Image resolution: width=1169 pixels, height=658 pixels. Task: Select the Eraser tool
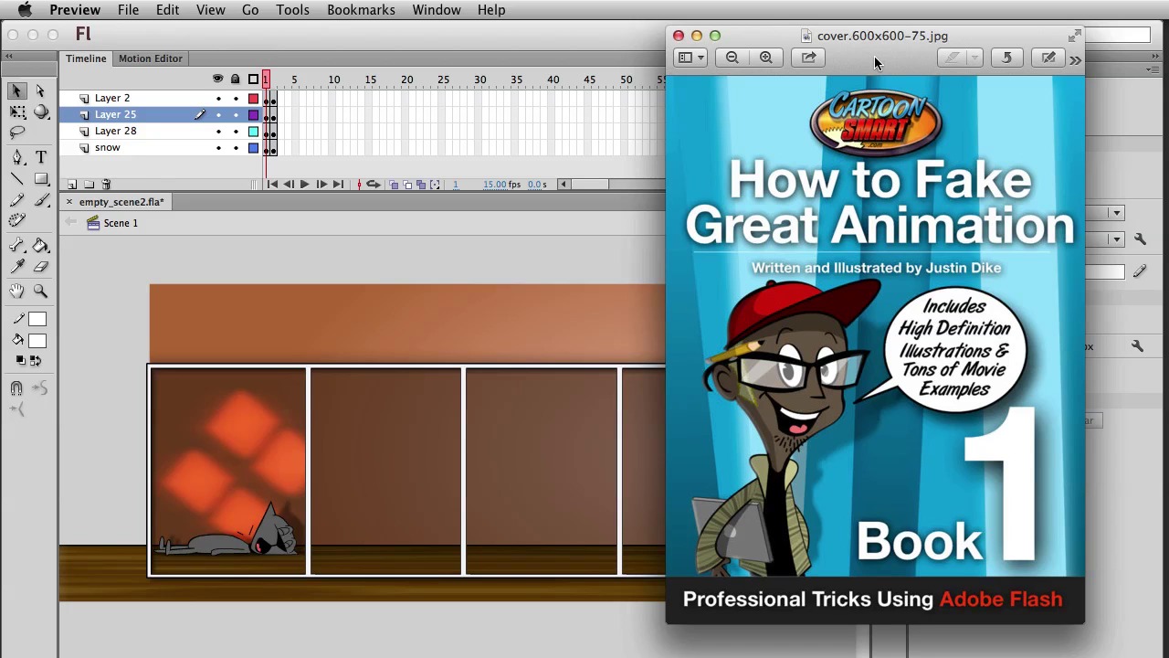41,267
